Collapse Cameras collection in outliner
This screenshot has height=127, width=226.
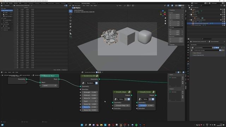click(x=190, y=14)
